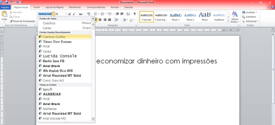Select Berlin Sans FB font

65,61
